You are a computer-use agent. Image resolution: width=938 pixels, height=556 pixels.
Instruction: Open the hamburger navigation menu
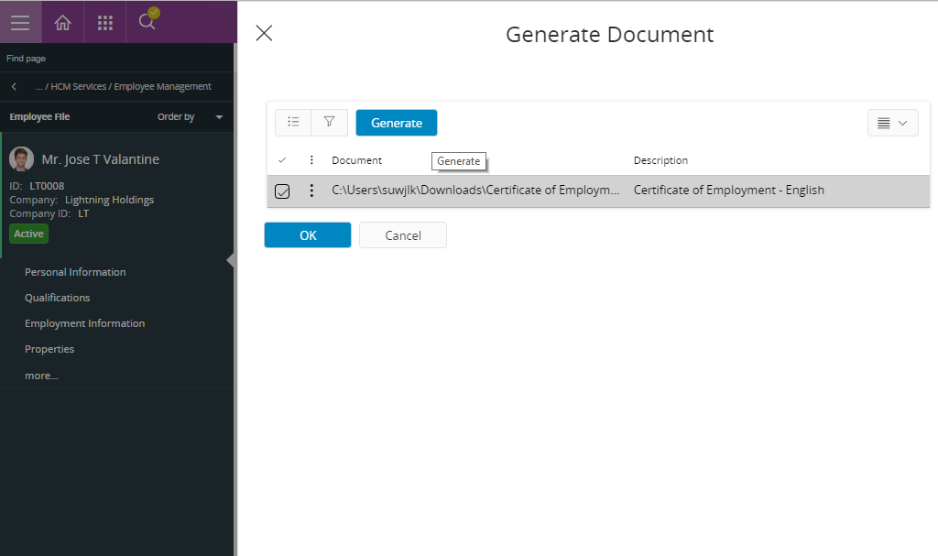click(x=20, y=22)
